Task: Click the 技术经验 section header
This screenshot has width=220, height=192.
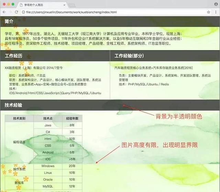Action: click(110, 105)
